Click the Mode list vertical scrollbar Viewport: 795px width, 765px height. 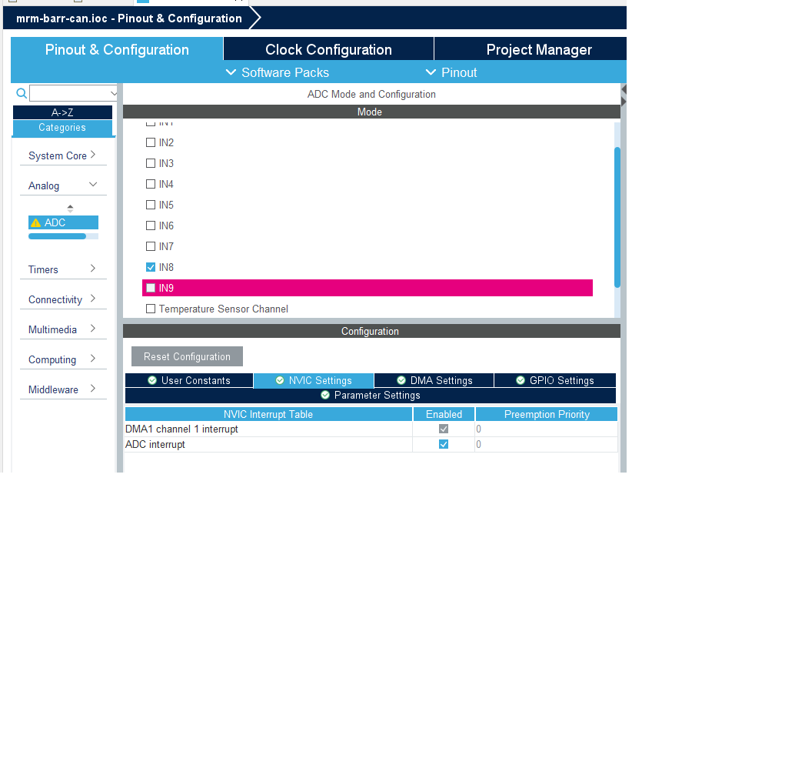617,217
